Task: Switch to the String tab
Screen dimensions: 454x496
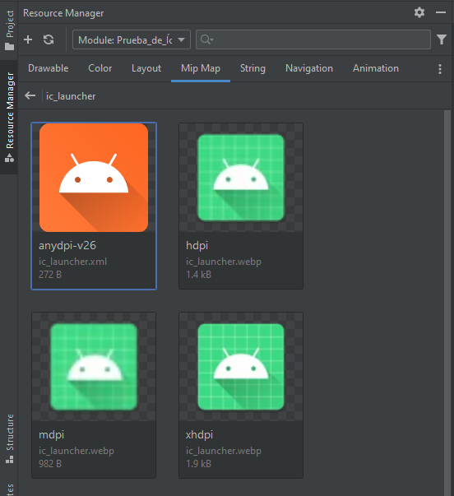Action: [x=252, y=68]
